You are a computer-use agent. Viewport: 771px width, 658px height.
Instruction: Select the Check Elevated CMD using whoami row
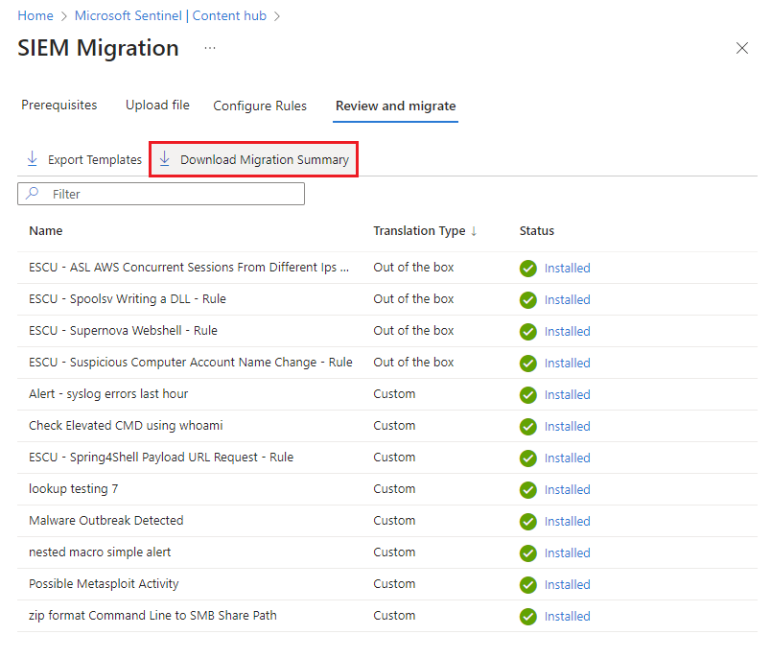[x=126, y=426]
